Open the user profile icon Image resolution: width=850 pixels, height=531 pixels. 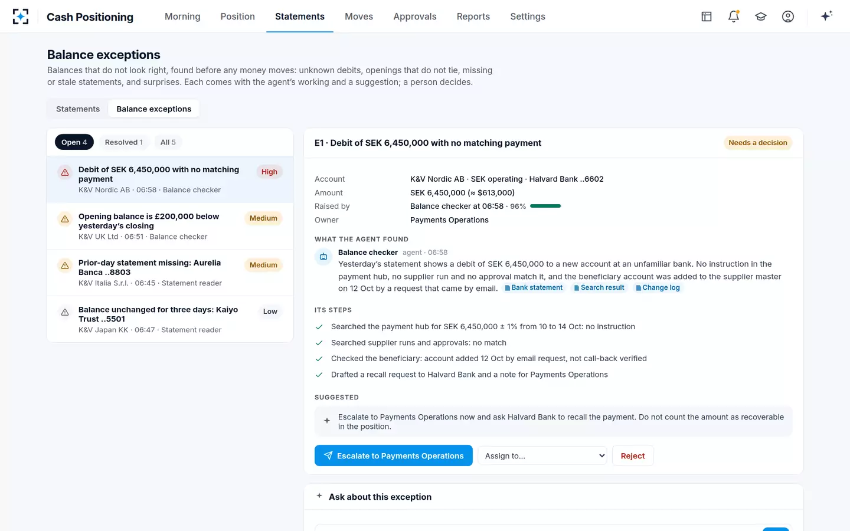pyautogui.click(x=788, y=17)
